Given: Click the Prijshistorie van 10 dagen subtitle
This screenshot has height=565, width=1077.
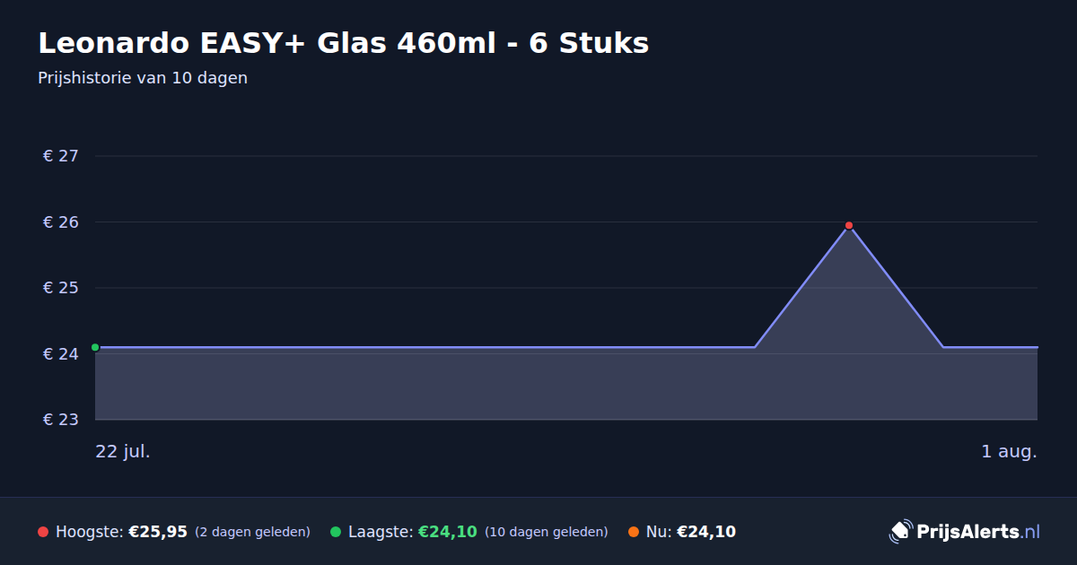Looking at the screenshot, I should 143,78.
